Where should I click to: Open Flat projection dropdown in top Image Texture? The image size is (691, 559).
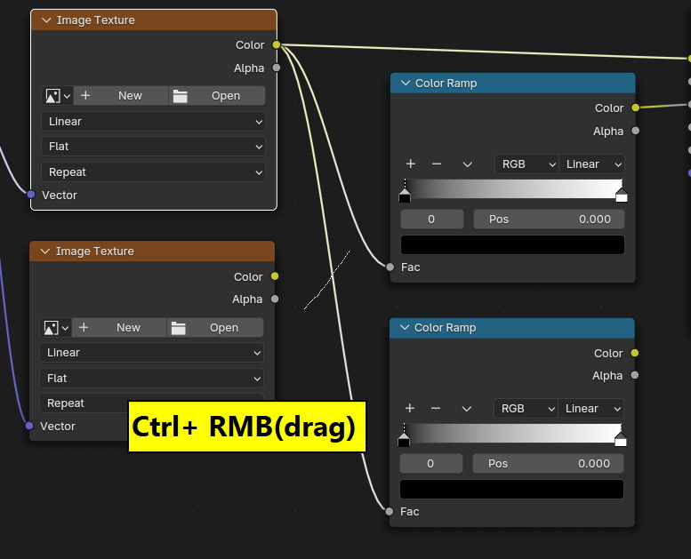coord(153,147)
